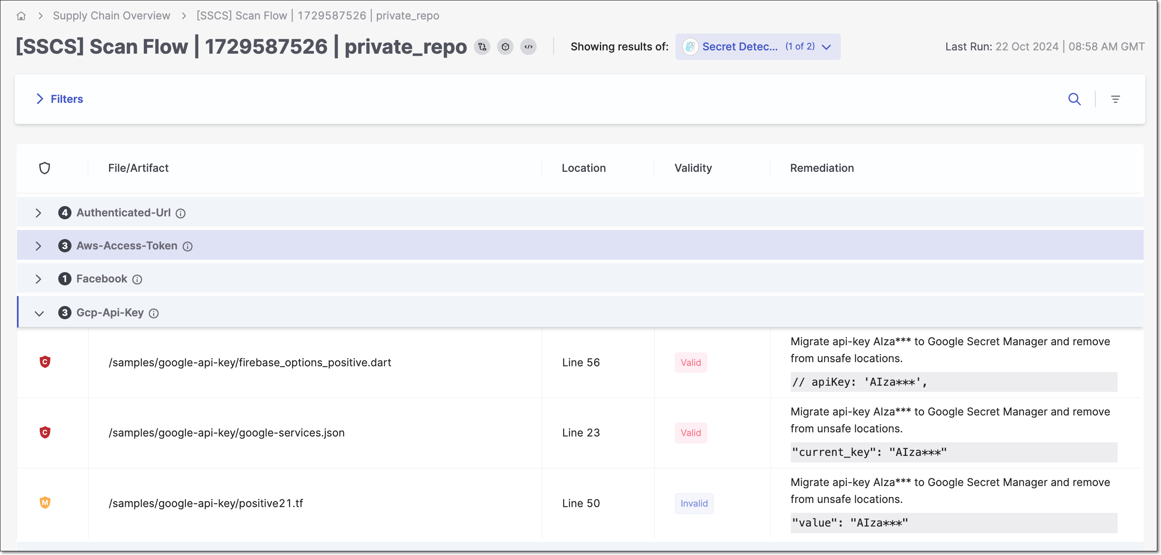The image size is (1161, 555).
Task: Show info for Aws-Access-Token
Action: 188,246
